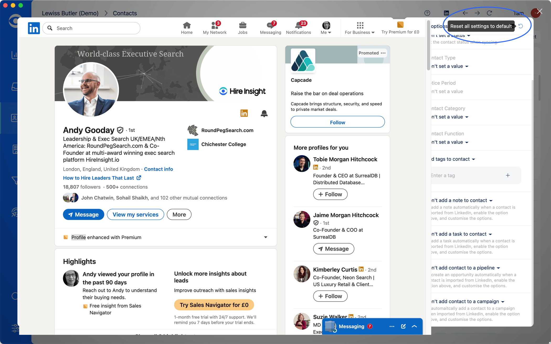Click the LinkedIn icon in top toolbar
The height and width of the screenshot is (344, 551).
pyautogui.click(x=446, y=13)
